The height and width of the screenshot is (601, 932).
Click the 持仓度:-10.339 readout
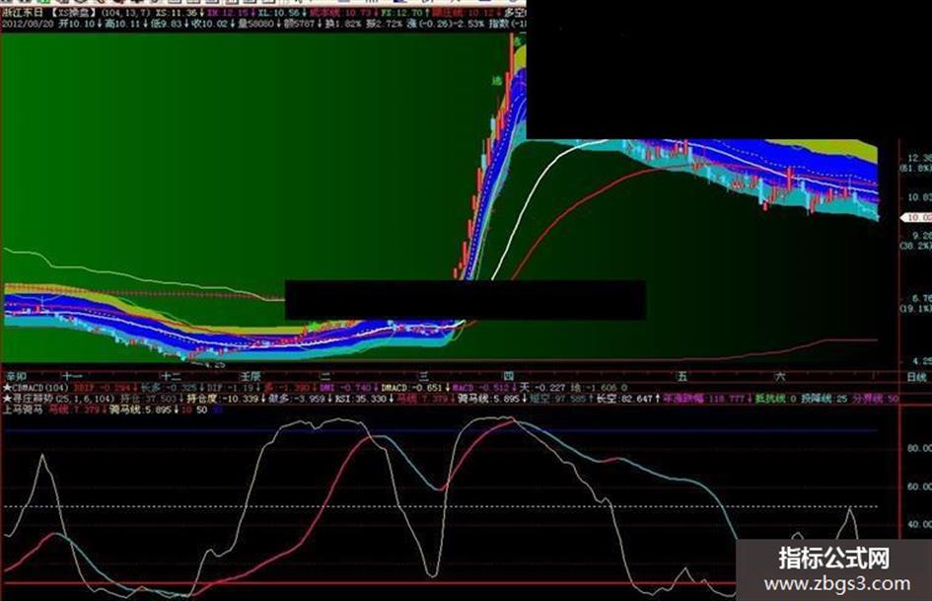(222, 399)
